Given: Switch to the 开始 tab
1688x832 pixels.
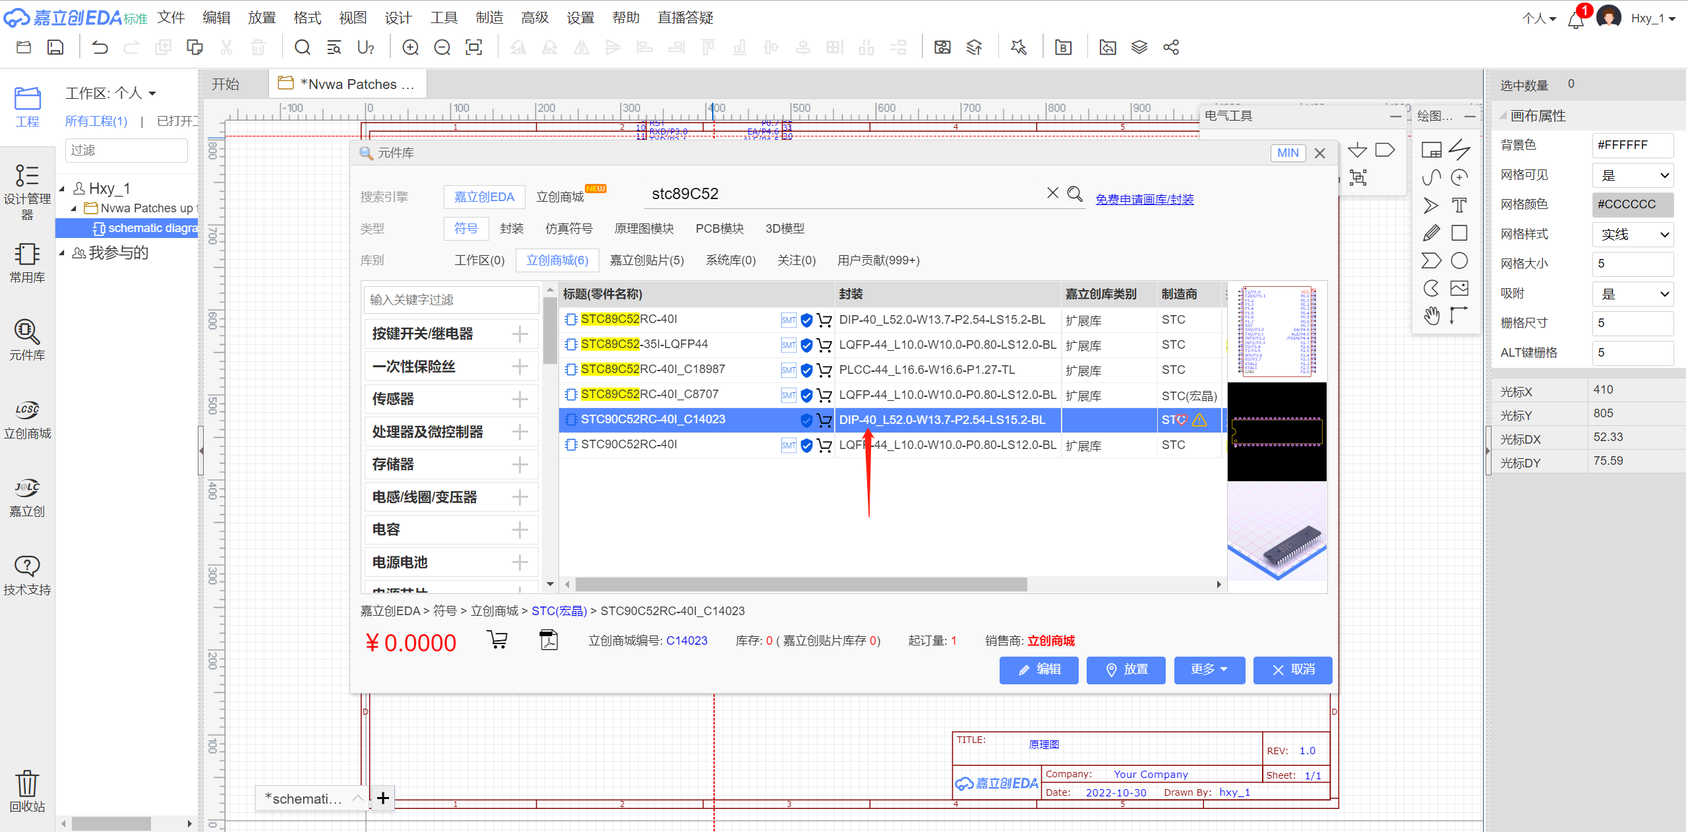Looking at the screenshot, I should (x=226, y=84).
